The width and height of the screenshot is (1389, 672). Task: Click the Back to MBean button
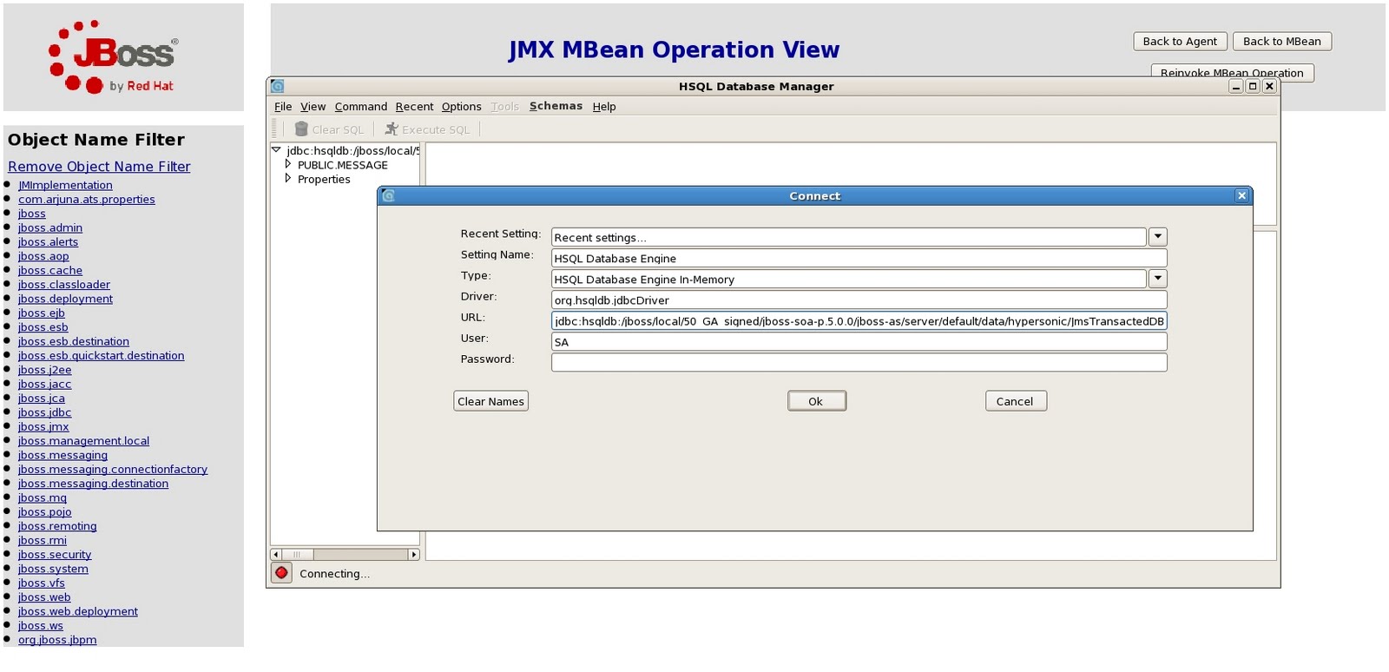point(1281,41)
